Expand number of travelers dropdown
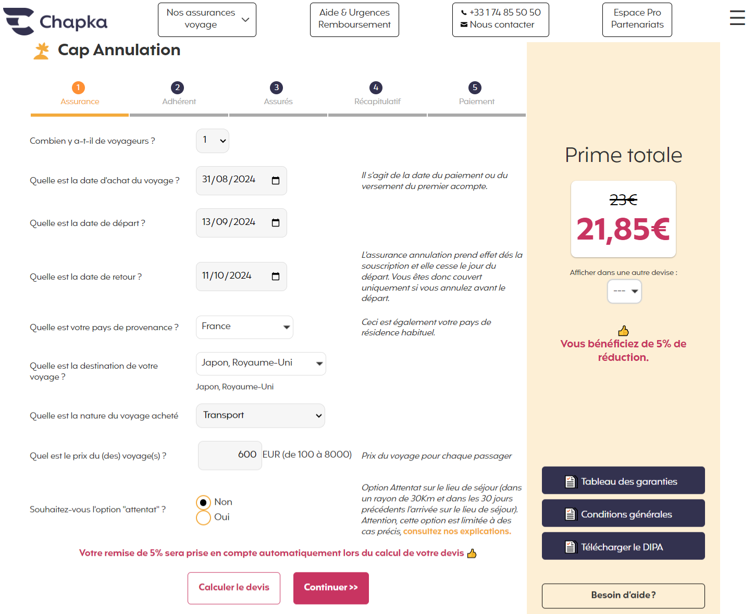754x614 pixels. click(213, 141)
